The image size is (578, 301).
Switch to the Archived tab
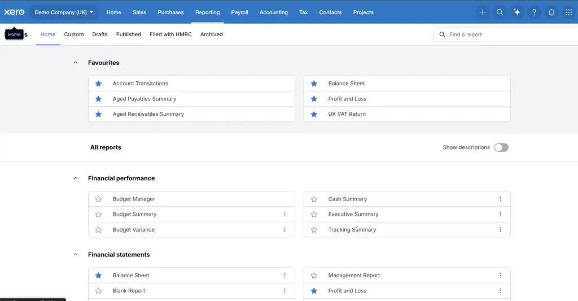click(x=212, y=34)
